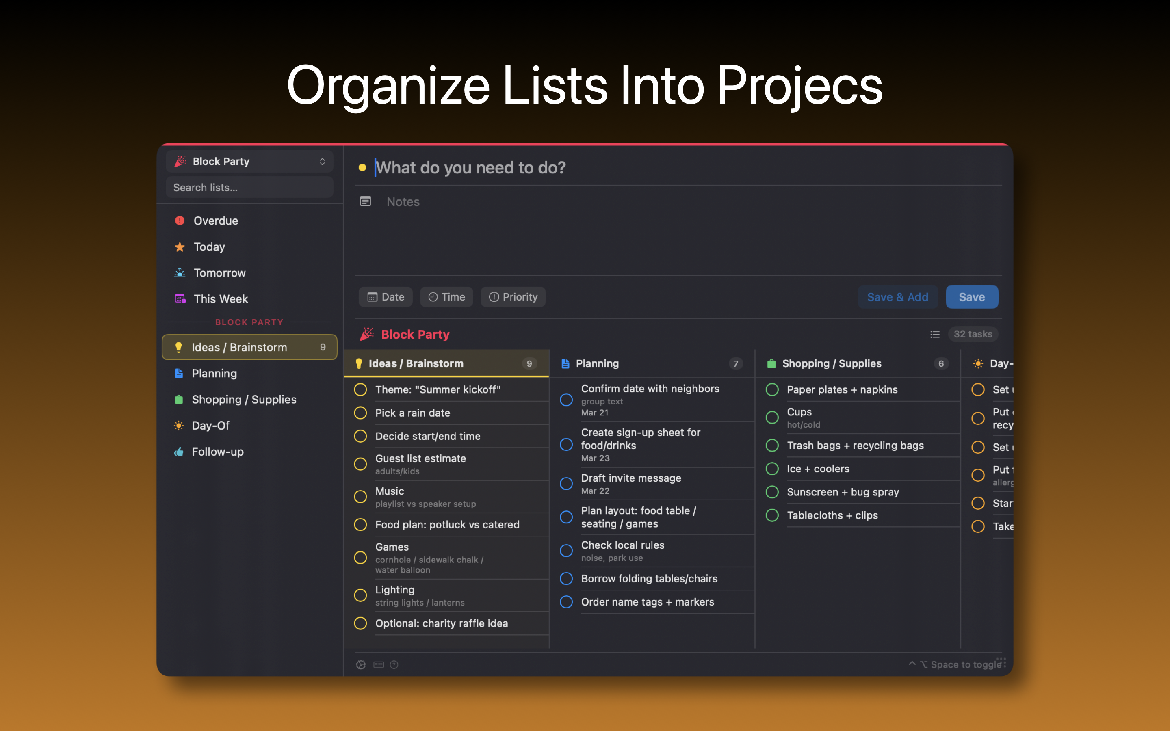Screen dimensions: 1170x731
Task: Check off Confirm date with neighbors
Action: pos(566,400)
